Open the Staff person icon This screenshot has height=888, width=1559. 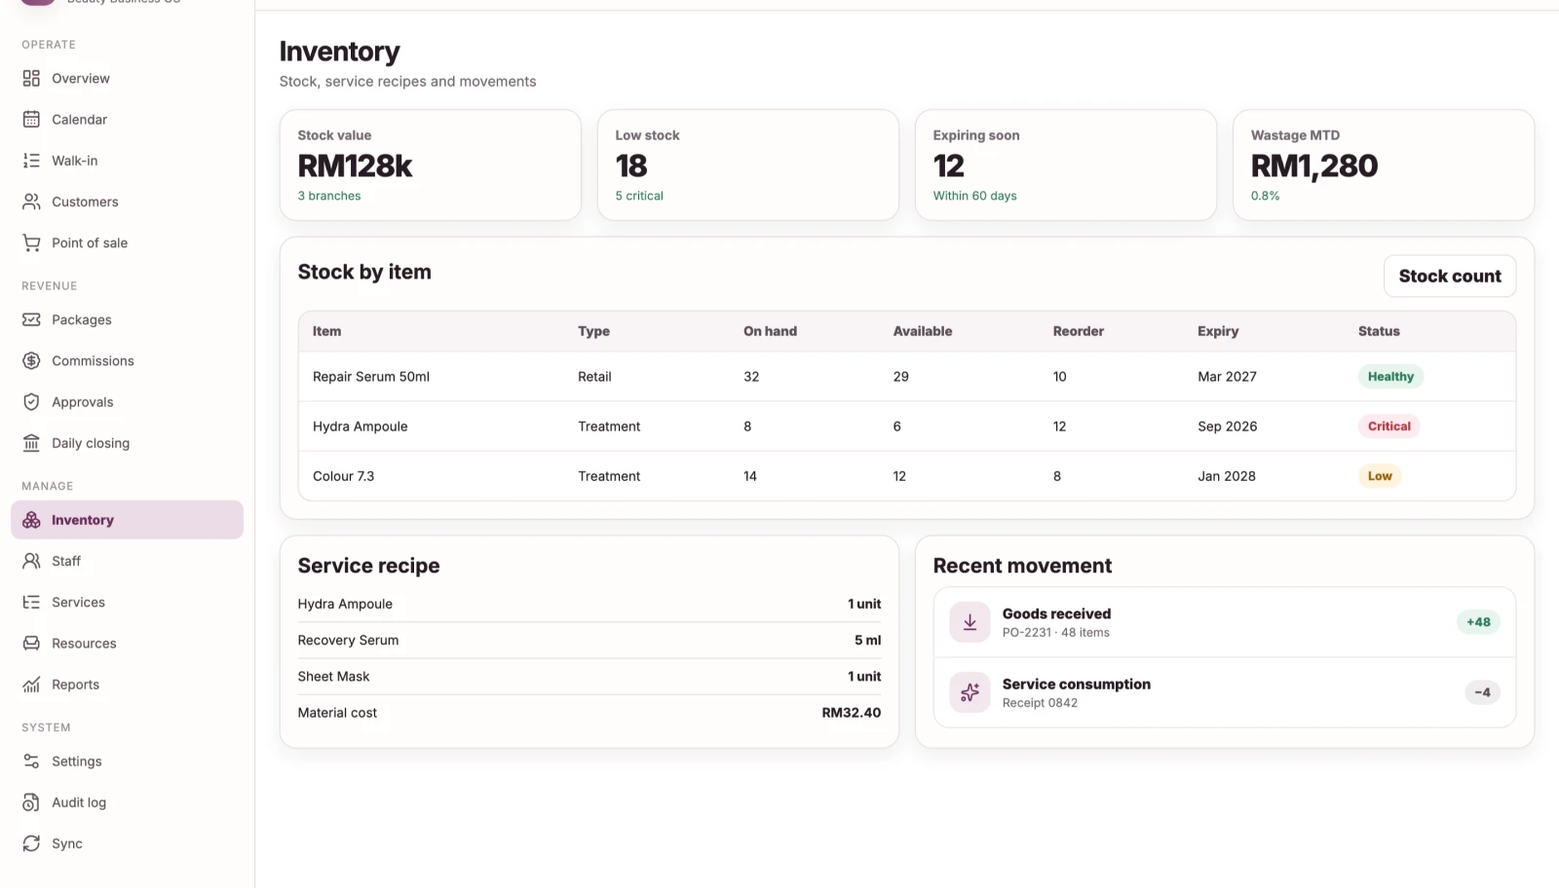[x=31, y=561]
